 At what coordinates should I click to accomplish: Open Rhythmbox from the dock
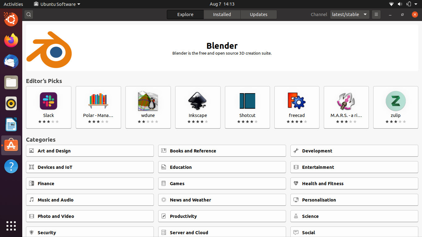[11, 103]
